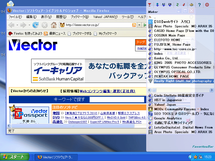
Task: Click FavoritesBar list scroll right arrow
Action: 212,90
